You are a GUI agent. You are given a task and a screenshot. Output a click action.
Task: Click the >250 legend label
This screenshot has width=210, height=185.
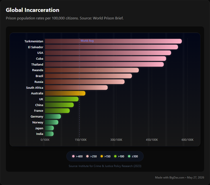click(x=93, y=156)
